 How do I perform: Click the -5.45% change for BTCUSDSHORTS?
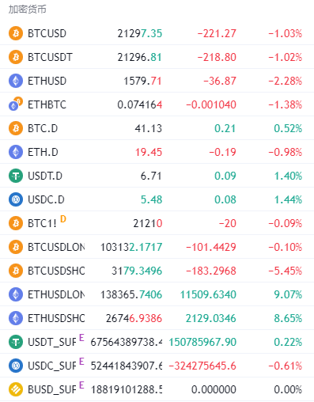coord(286,271)
